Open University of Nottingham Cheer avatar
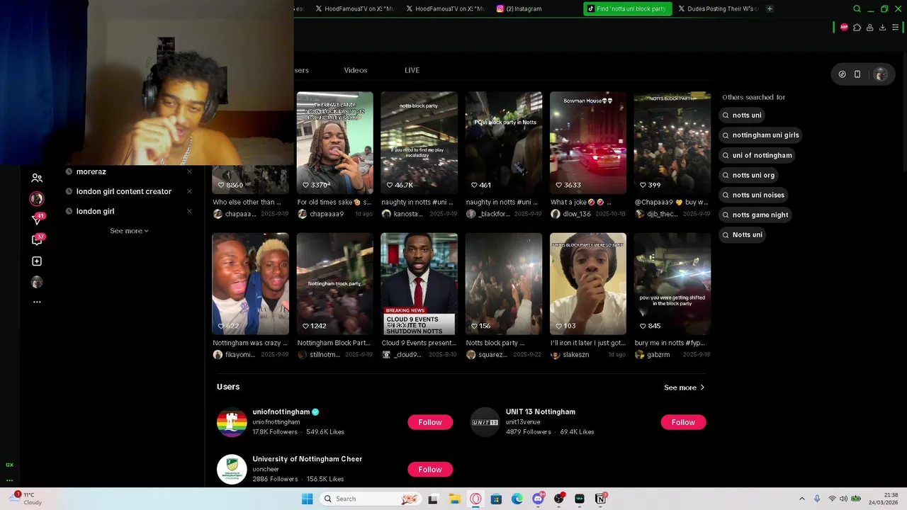This screenshot has height=510, width=907. coord(232,469)
